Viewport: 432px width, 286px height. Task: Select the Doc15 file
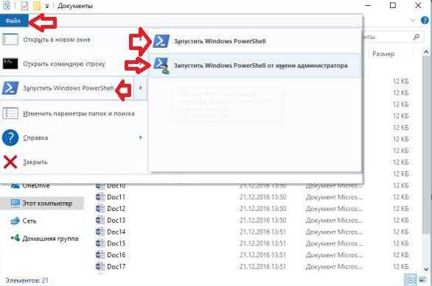pyautogui.click(x=116, y=243)
